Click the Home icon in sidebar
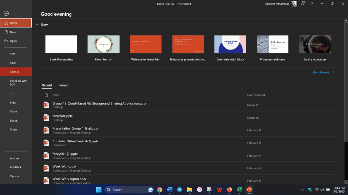 (x=6, y=23)
